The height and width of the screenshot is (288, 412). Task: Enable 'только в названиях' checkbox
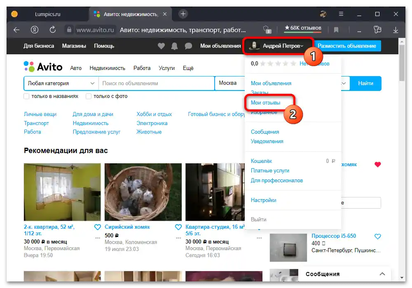pyautogui.click(x=26, y=96)
